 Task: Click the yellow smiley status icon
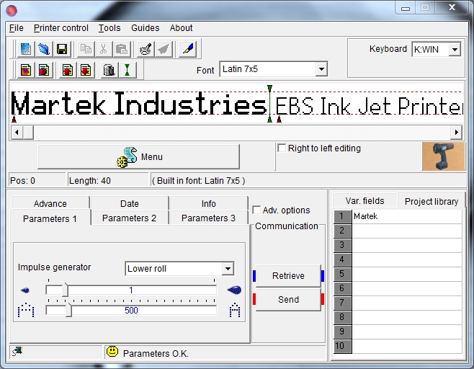pyautogui.click(x=112, y=352)
